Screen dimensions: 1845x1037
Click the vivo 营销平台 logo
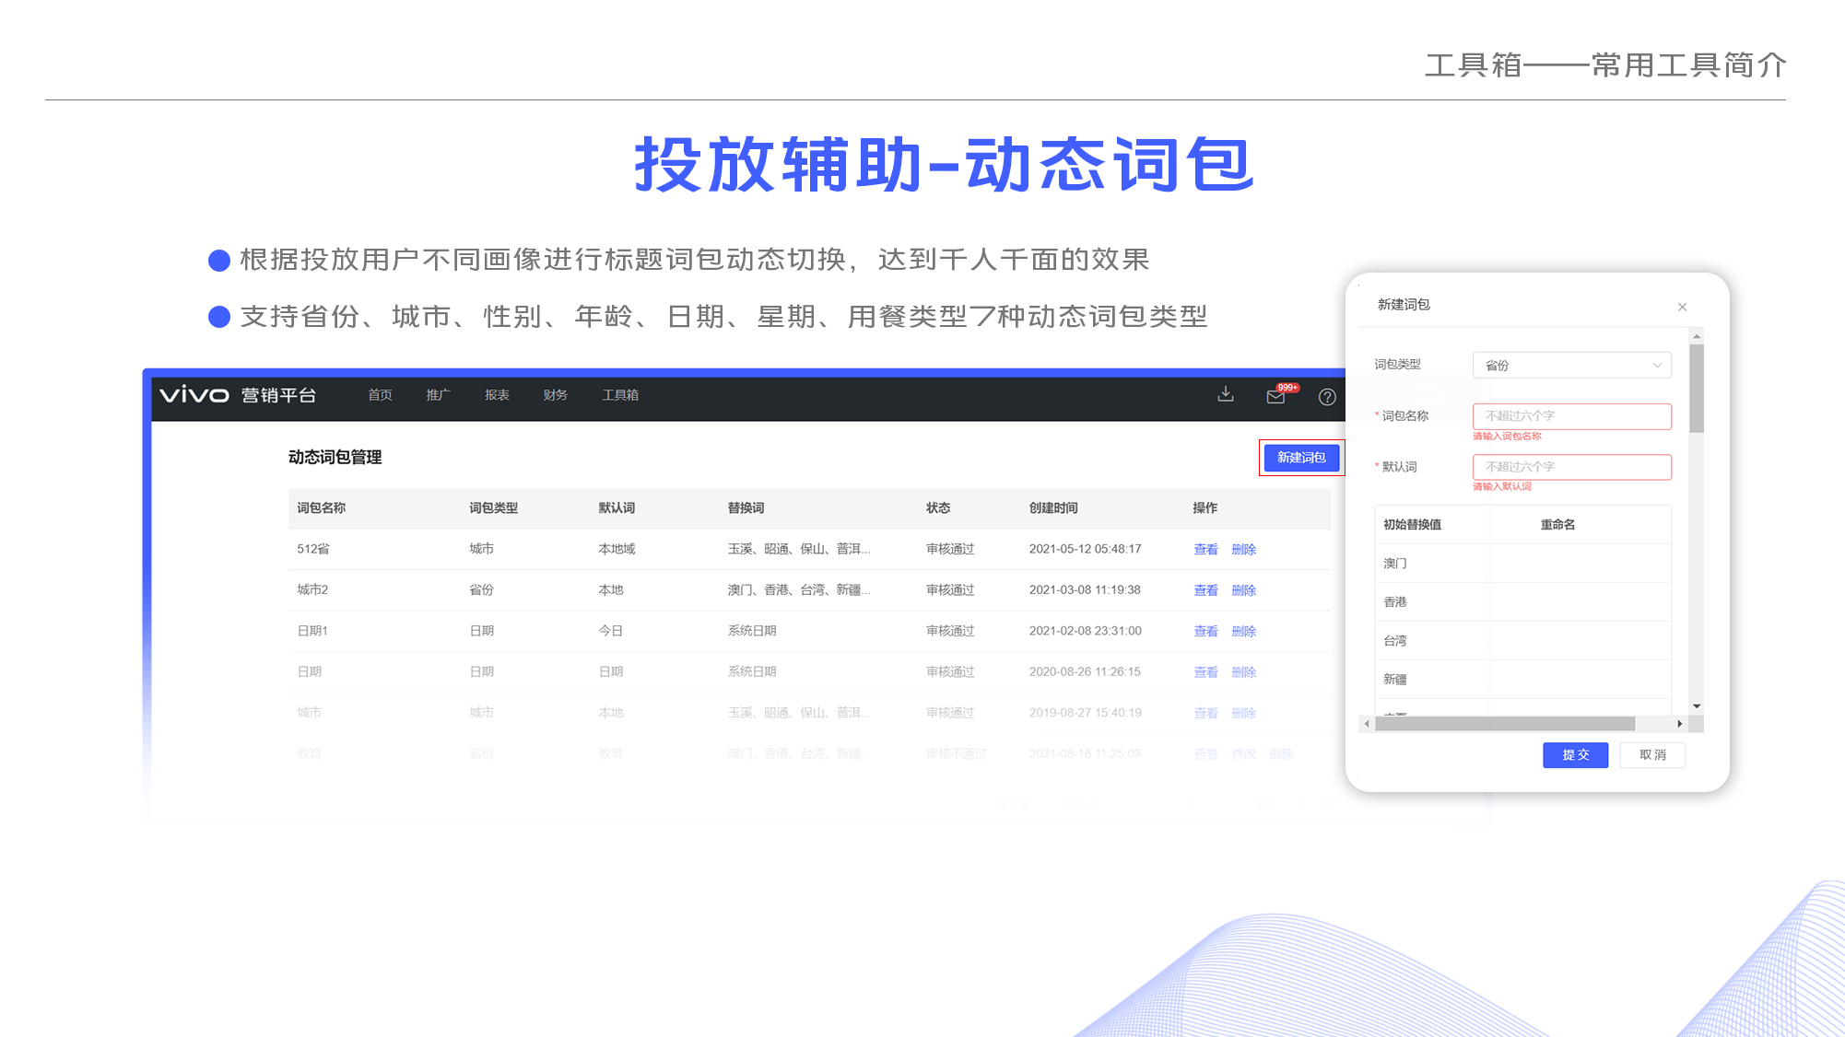coord(238,395)
